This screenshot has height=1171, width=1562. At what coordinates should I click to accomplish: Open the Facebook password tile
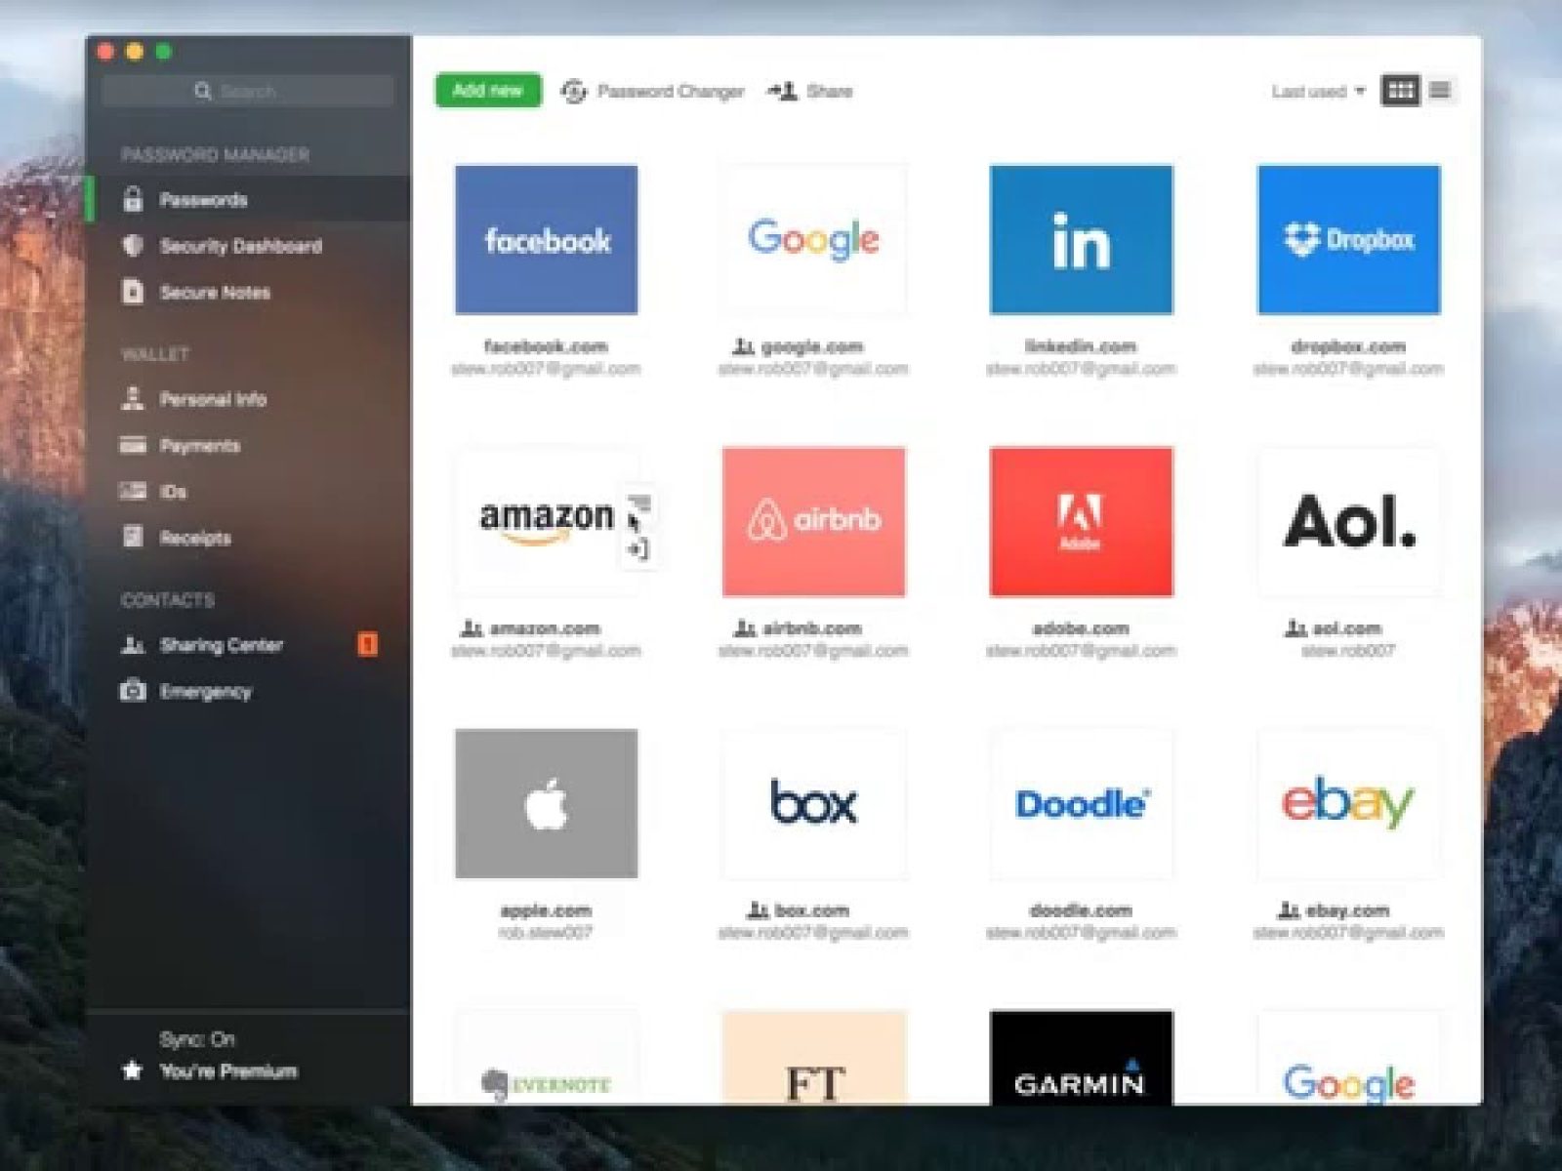coord(547,240)
